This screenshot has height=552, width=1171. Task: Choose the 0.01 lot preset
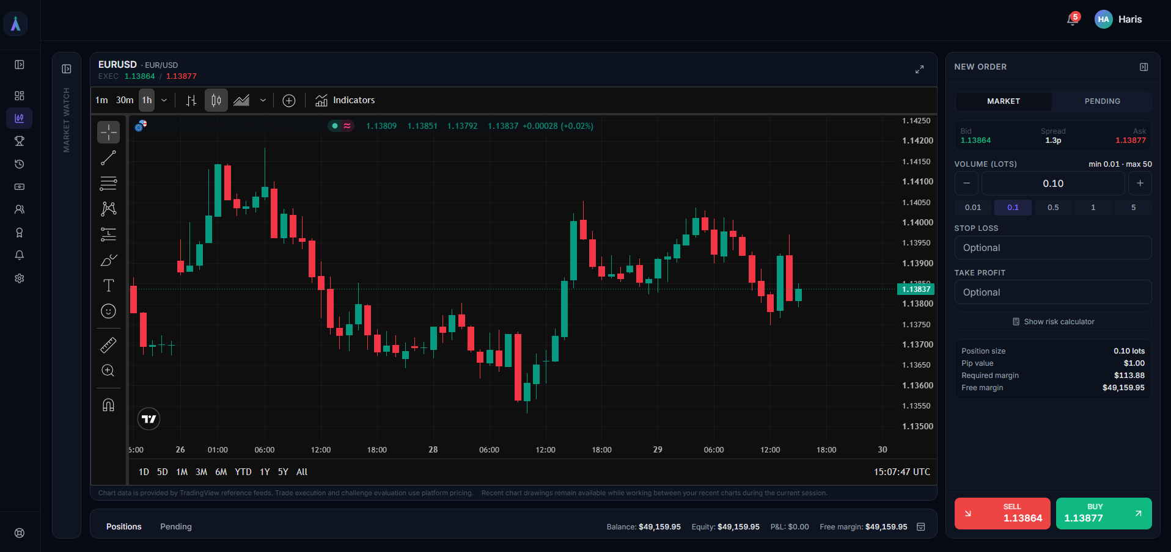973,208
